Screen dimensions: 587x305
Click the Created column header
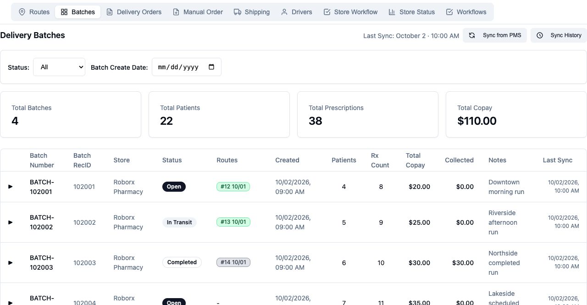pyautogui.click(x=287, y=160)
